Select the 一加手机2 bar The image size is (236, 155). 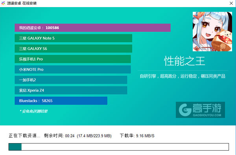[x=71, y=80]
